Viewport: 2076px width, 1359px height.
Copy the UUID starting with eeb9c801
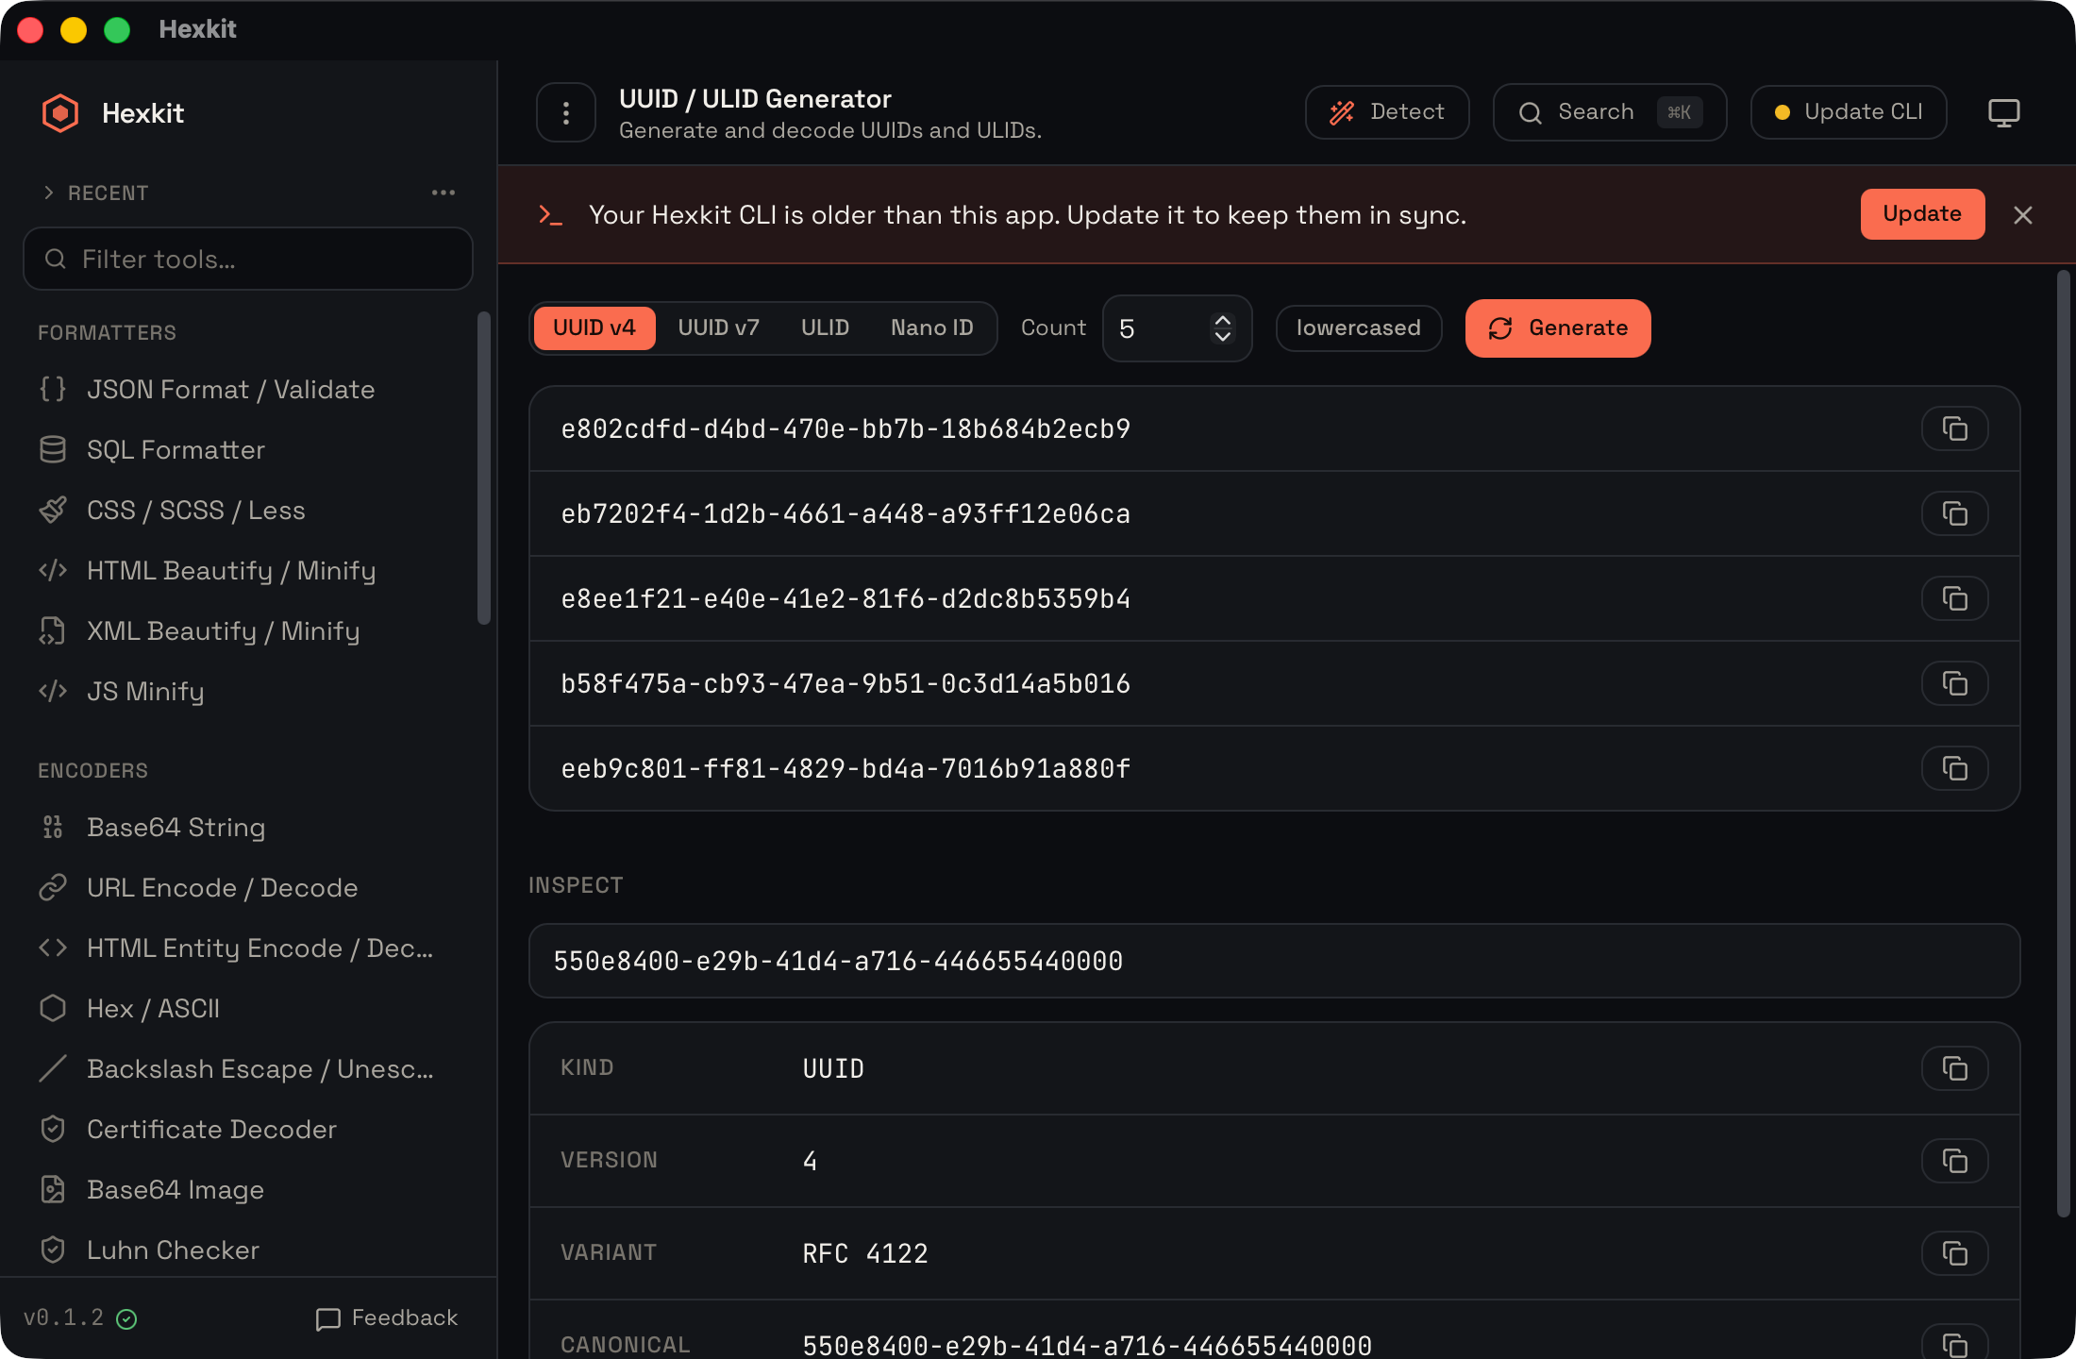click(x=1955, y=768)
